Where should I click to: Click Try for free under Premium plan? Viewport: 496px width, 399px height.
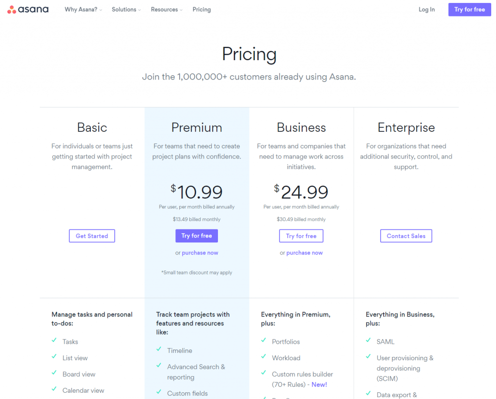pos(197,236)
